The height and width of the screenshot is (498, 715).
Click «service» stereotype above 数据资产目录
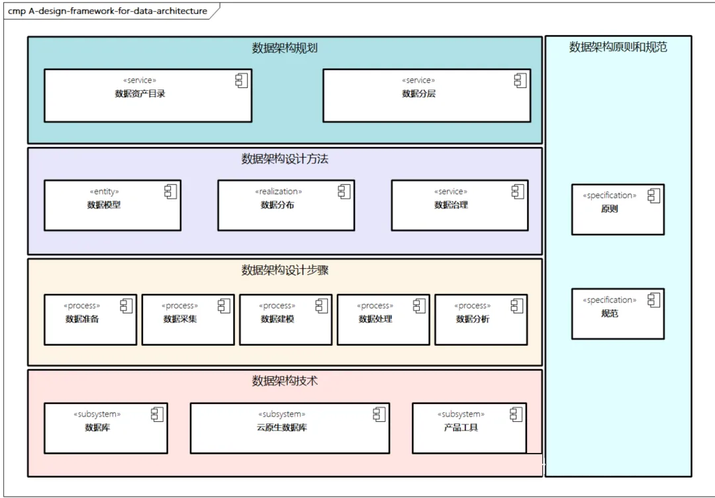click(x=140, y=80)
